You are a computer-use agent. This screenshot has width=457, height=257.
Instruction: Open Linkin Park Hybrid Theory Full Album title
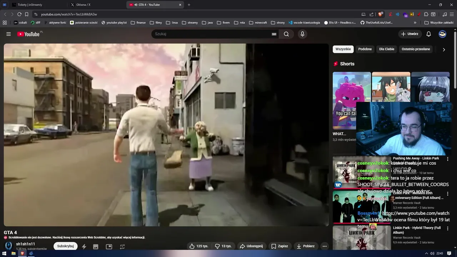417,230
